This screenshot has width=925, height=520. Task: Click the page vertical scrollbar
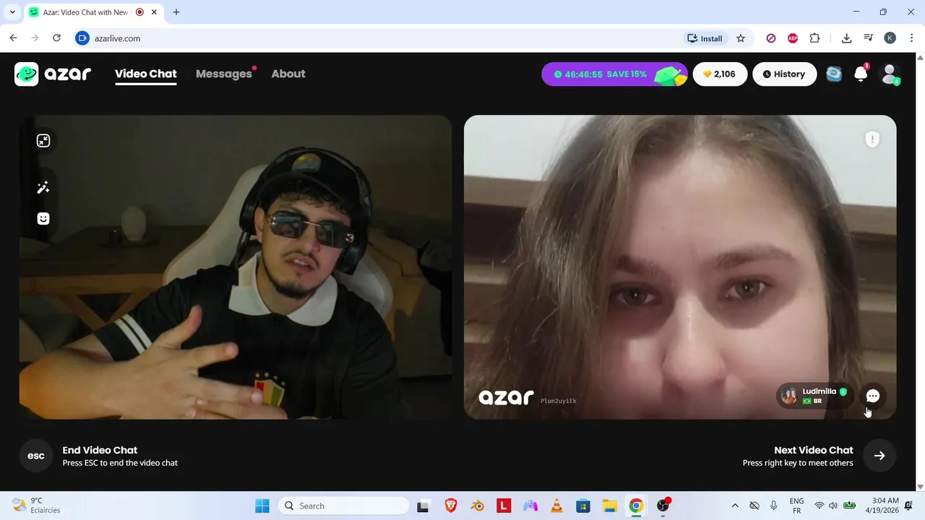(x=920, y=272)
